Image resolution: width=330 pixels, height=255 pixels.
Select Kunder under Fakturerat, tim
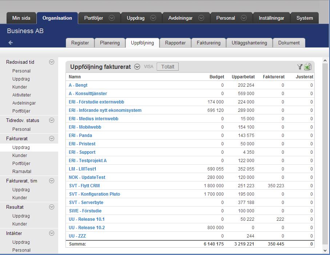[x=20, y=198]
